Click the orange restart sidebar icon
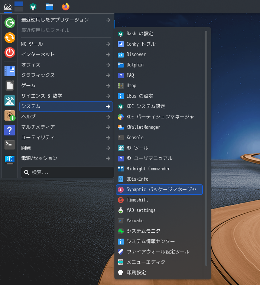Image resolution: width=260 pixels, height=285 pixels. pyautogui.click(x=10, y=37)
